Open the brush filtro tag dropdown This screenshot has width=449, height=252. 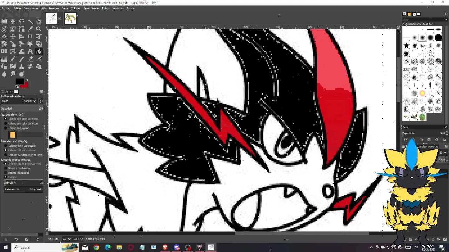(425, 20)
